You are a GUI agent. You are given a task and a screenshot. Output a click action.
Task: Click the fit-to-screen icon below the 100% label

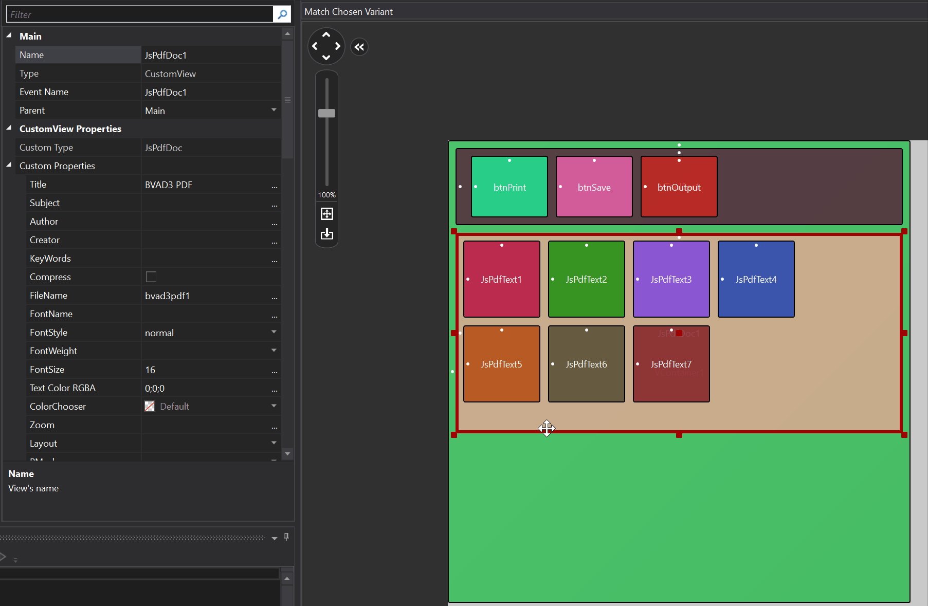[327, 214]
